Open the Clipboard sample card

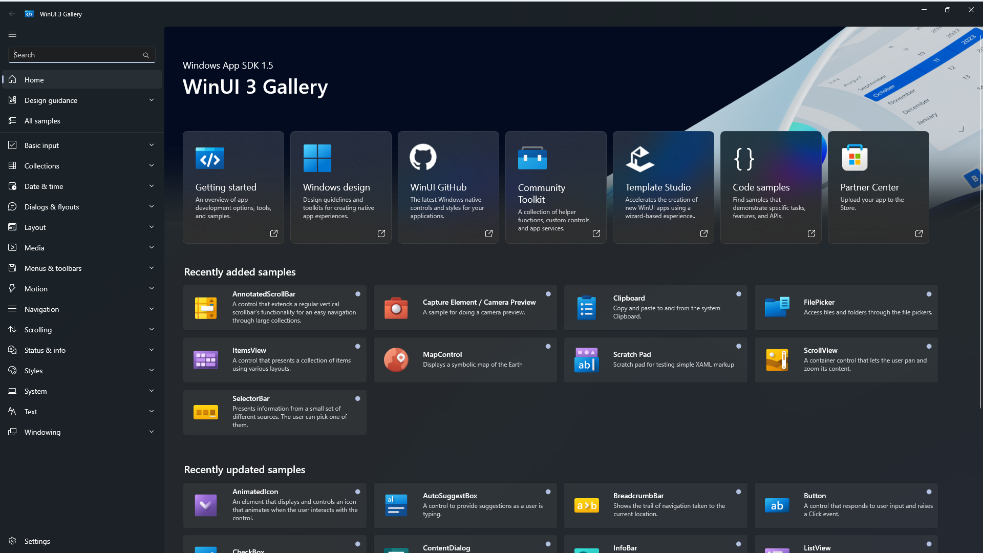655,307
